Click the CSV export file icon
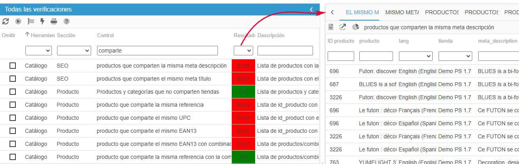The height and width of the screenshot is (164, 519). point(331,27)
